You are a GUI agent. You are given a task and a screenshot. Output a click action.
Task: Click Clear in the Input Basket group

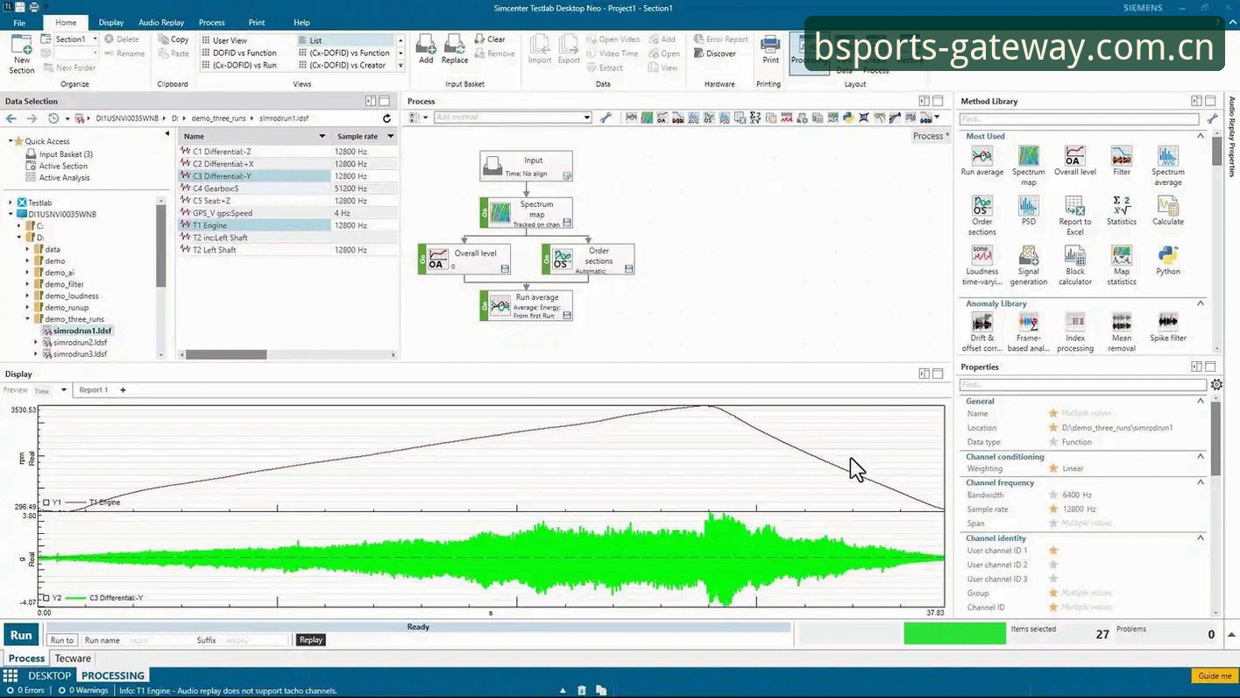coord(490,39)
